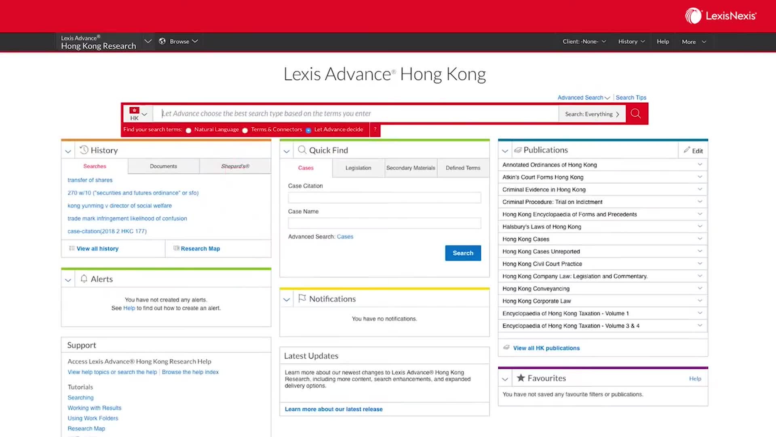Open the Using Work Folders tutorial
The width and height of the screenshot is (776, 437).
coord(93,418)
